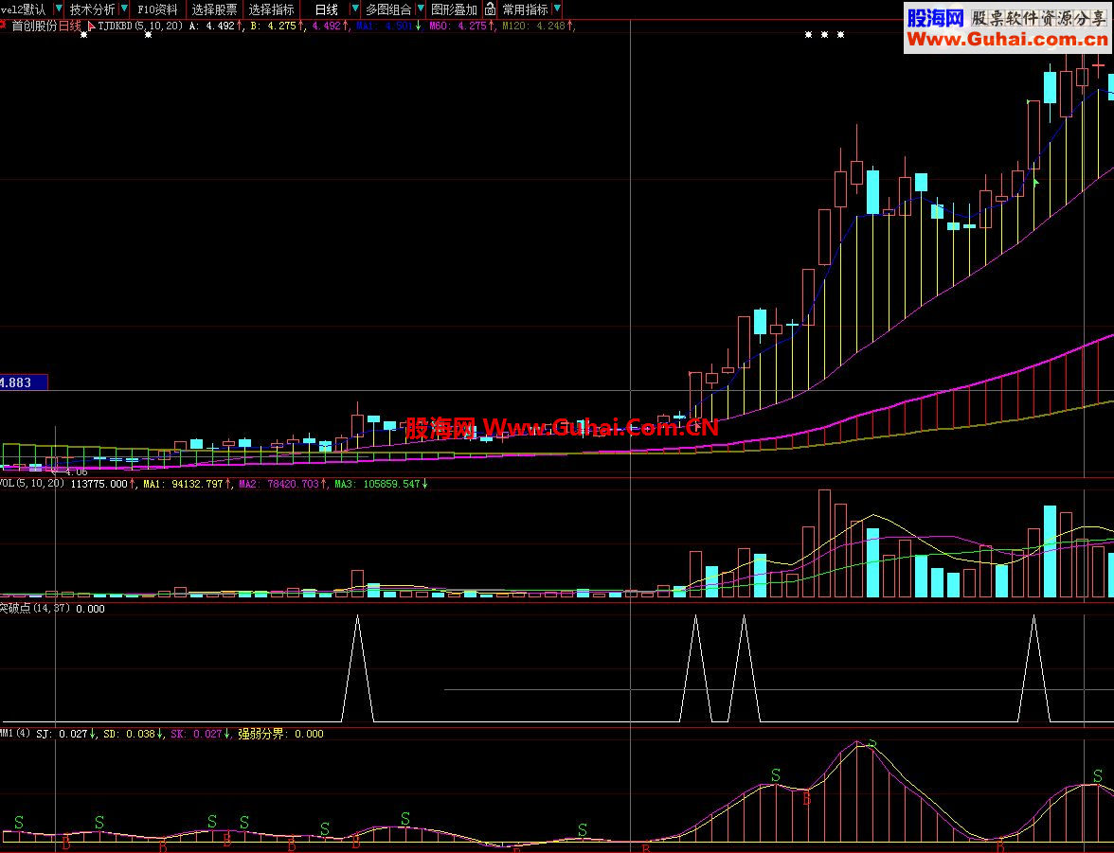This screenshot has height=853, width=1114.
Task: Click the 选择指标 button
Action: click(x=271, y=9)
